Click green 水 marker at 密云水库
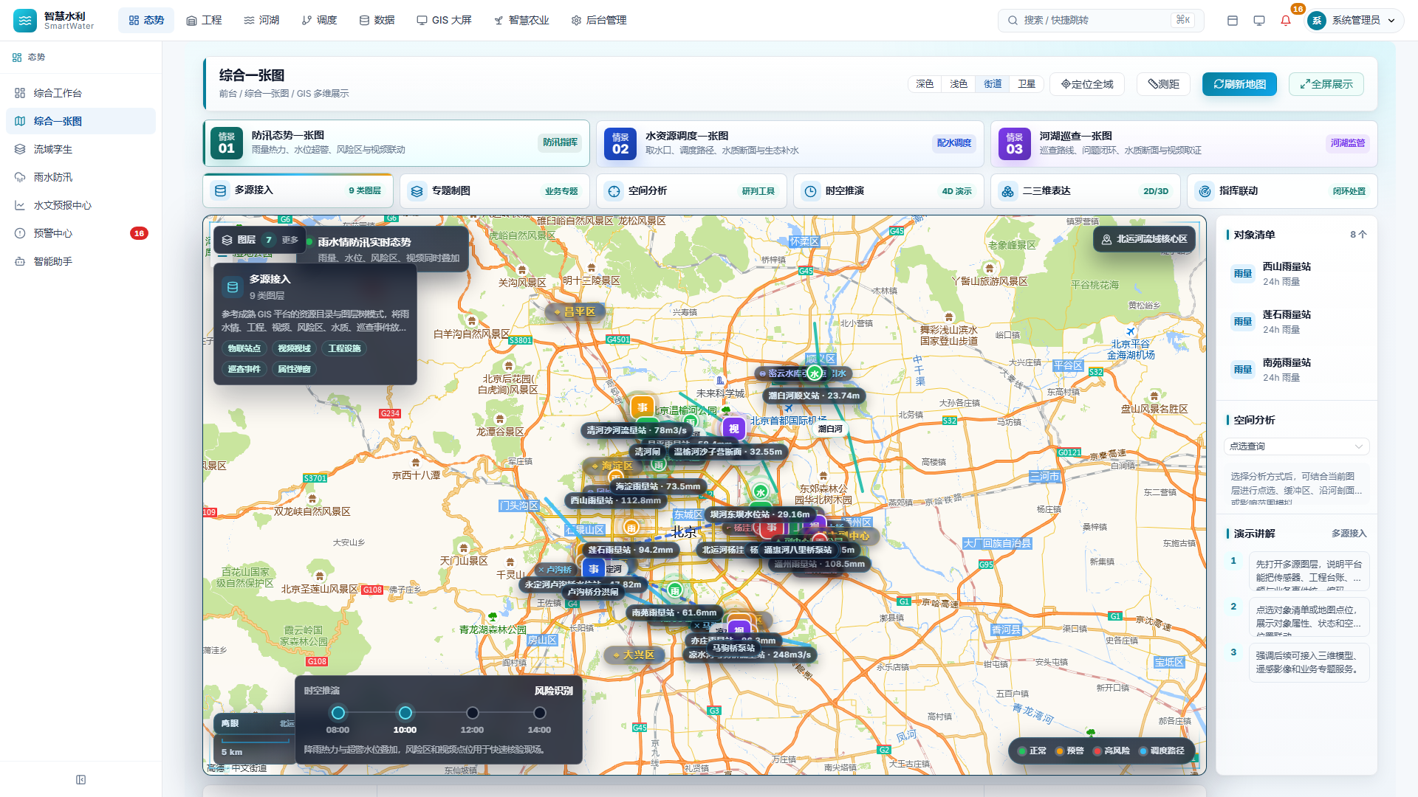Image resolution: width=1418 pixels, height=797 pixels. tap(815, 373)
